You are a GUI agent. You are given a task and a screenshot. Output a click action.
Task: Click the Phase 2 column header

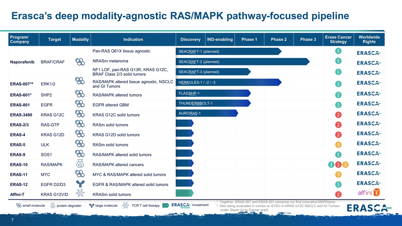tap(279, 39)
